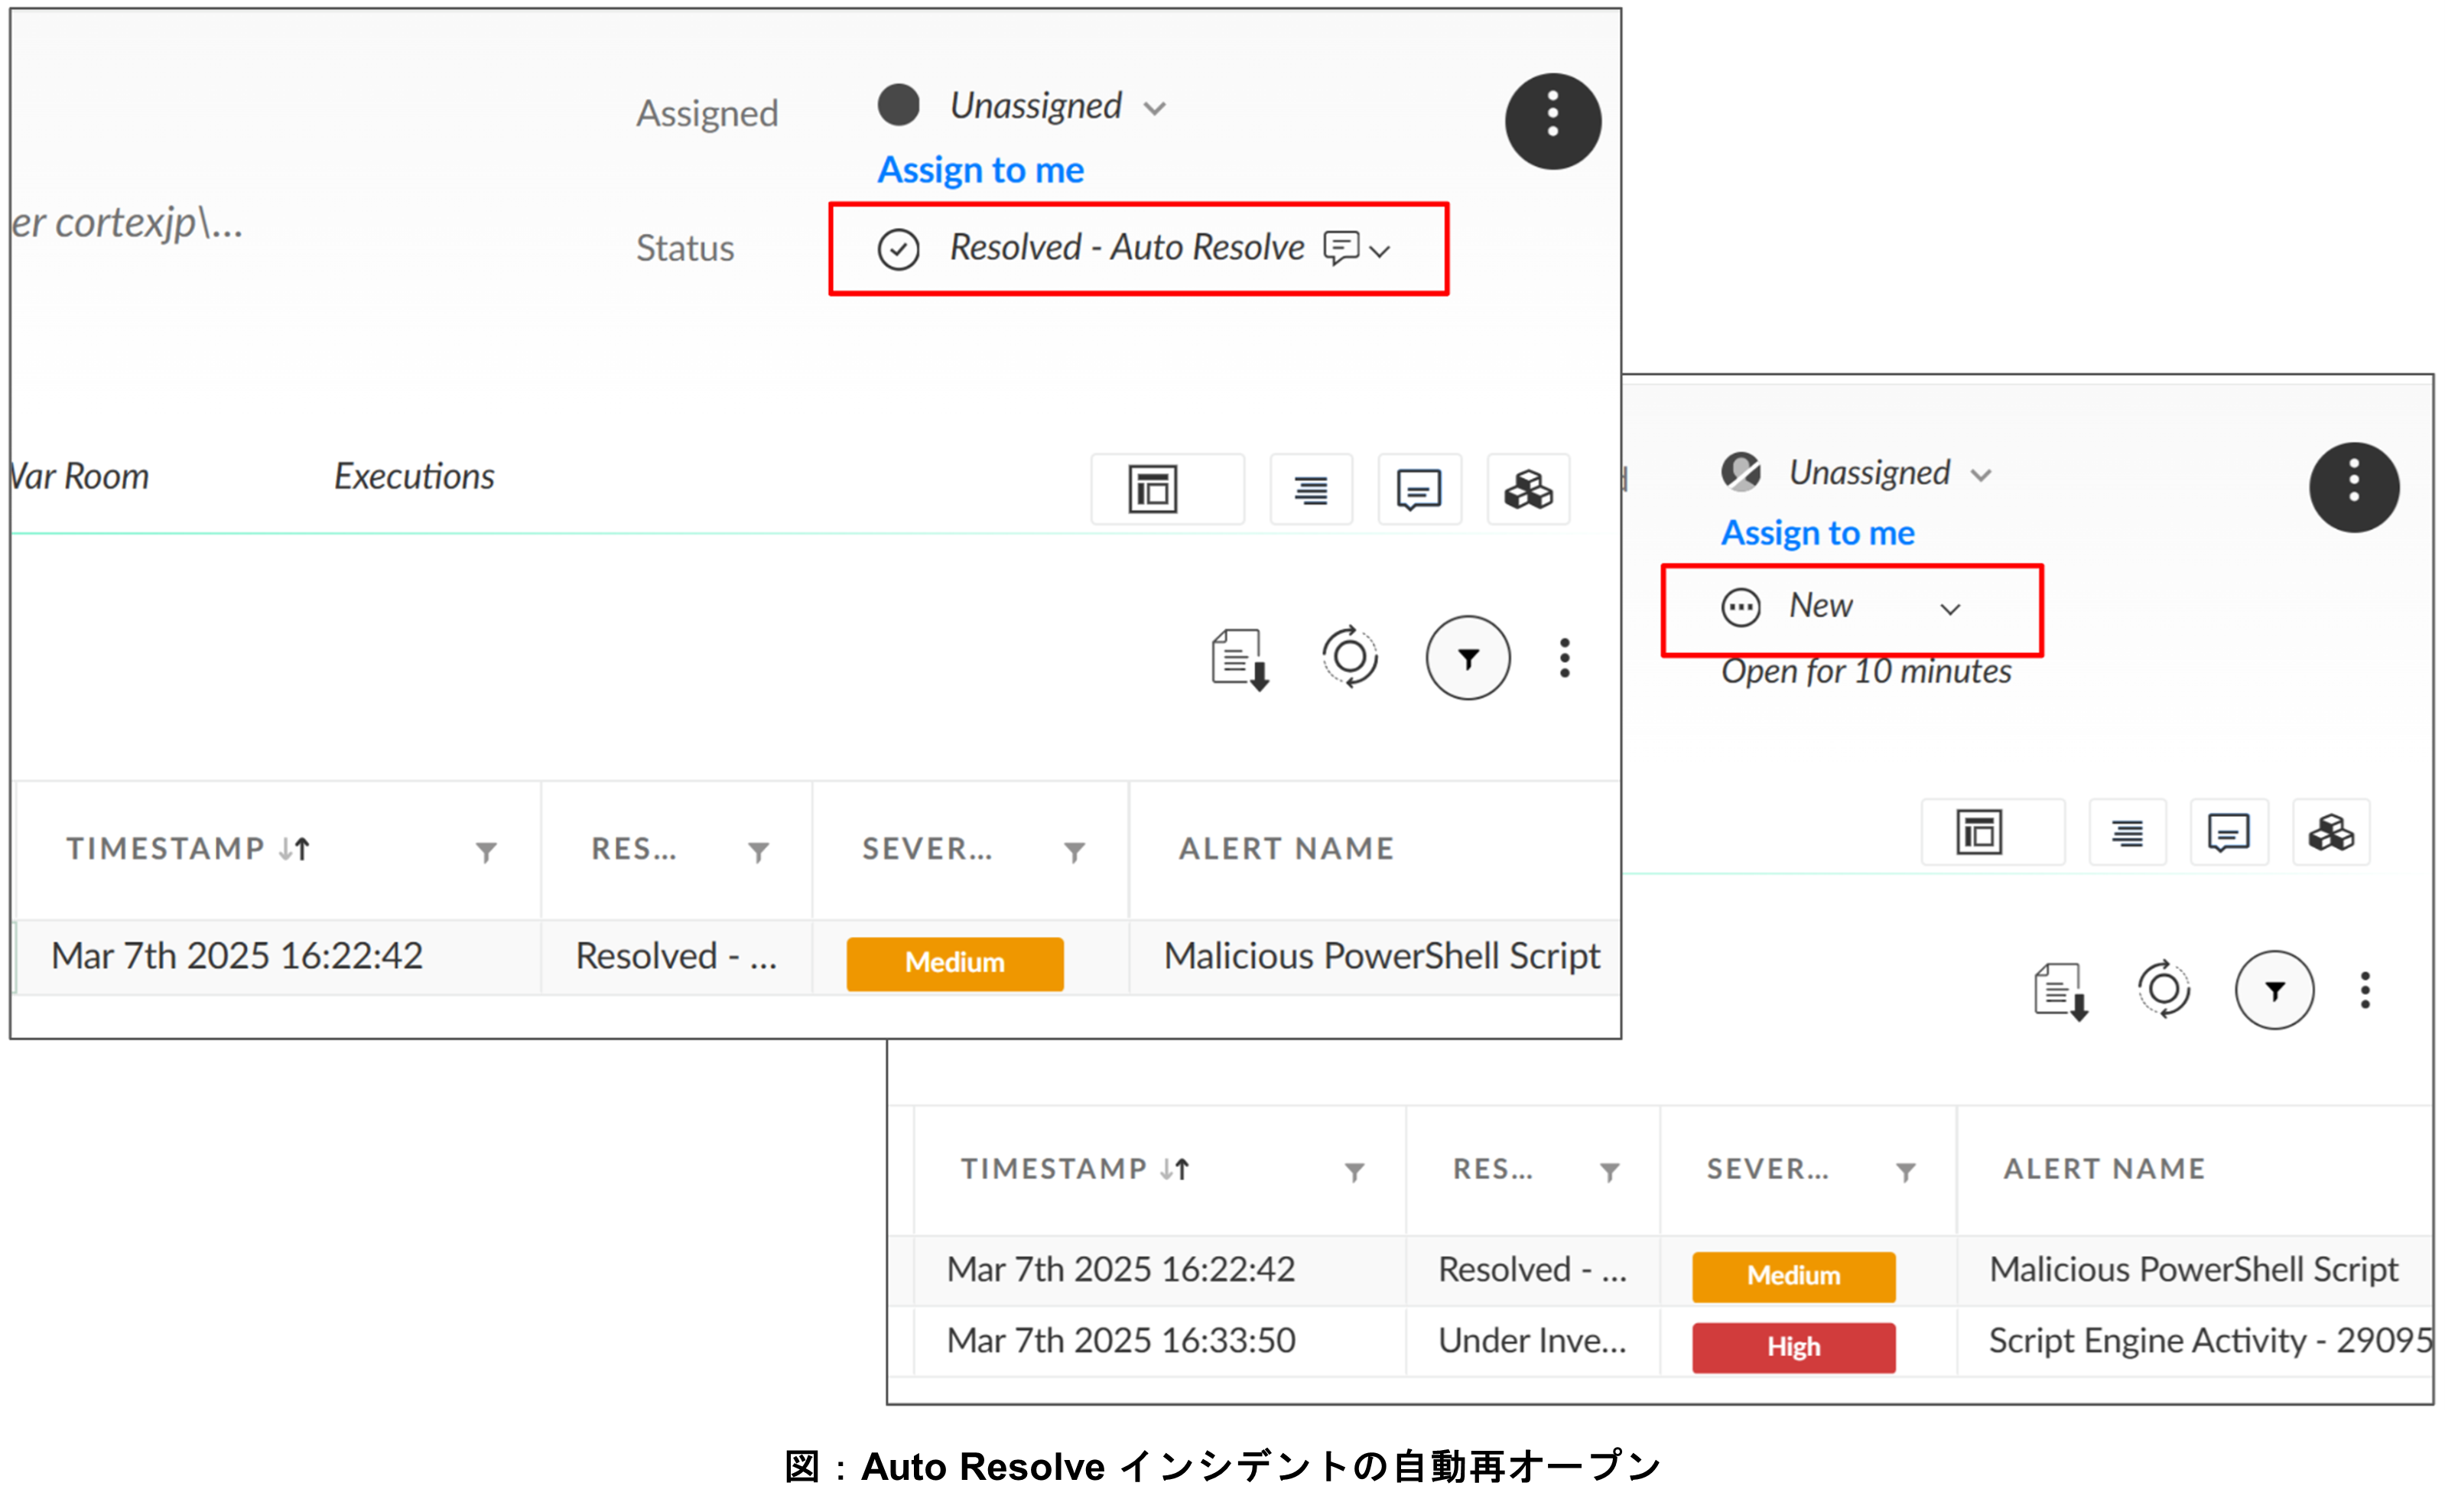Image resolution: width=2445 pixels, height=1512 pixels.
Task: Click Assign to me in the right window
Action: [1817, 533]
